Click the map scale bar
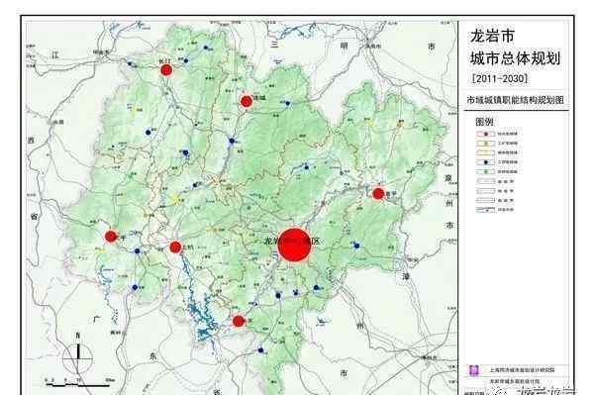This screenshot has width=595, height=395. tap(78, 382)
